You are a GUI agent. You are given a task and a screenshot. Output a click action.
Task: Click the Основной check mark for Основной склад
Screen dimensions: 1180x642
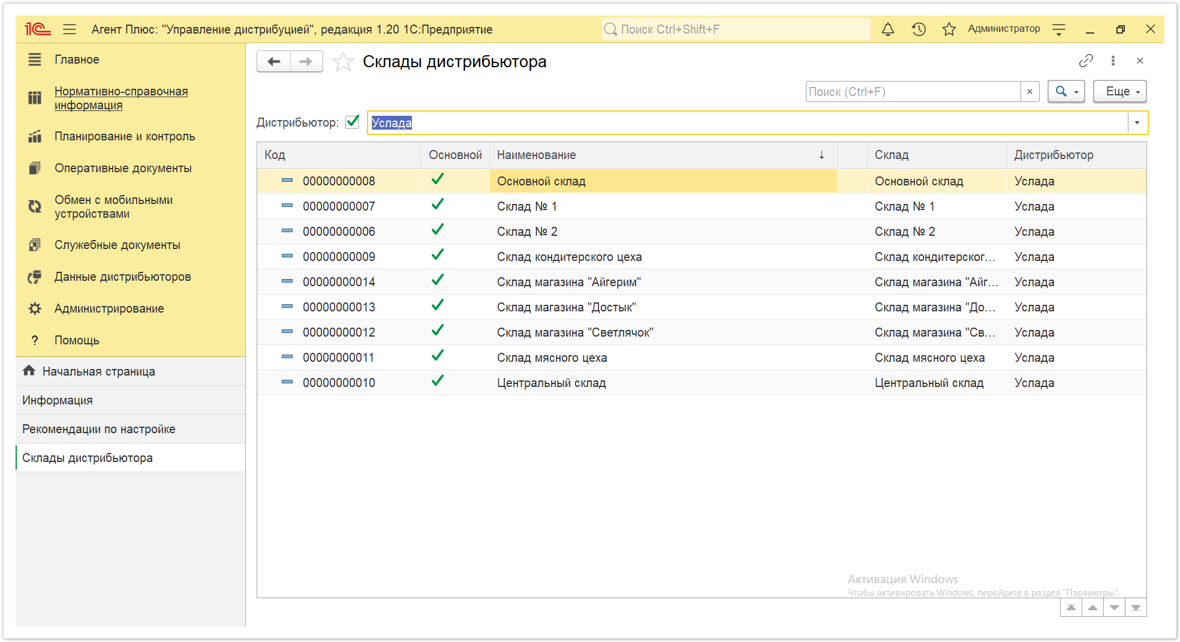438,179
